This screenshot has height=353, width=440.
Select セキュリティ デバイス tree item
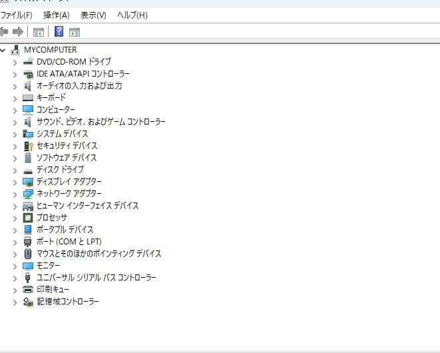tap(67, 145)
